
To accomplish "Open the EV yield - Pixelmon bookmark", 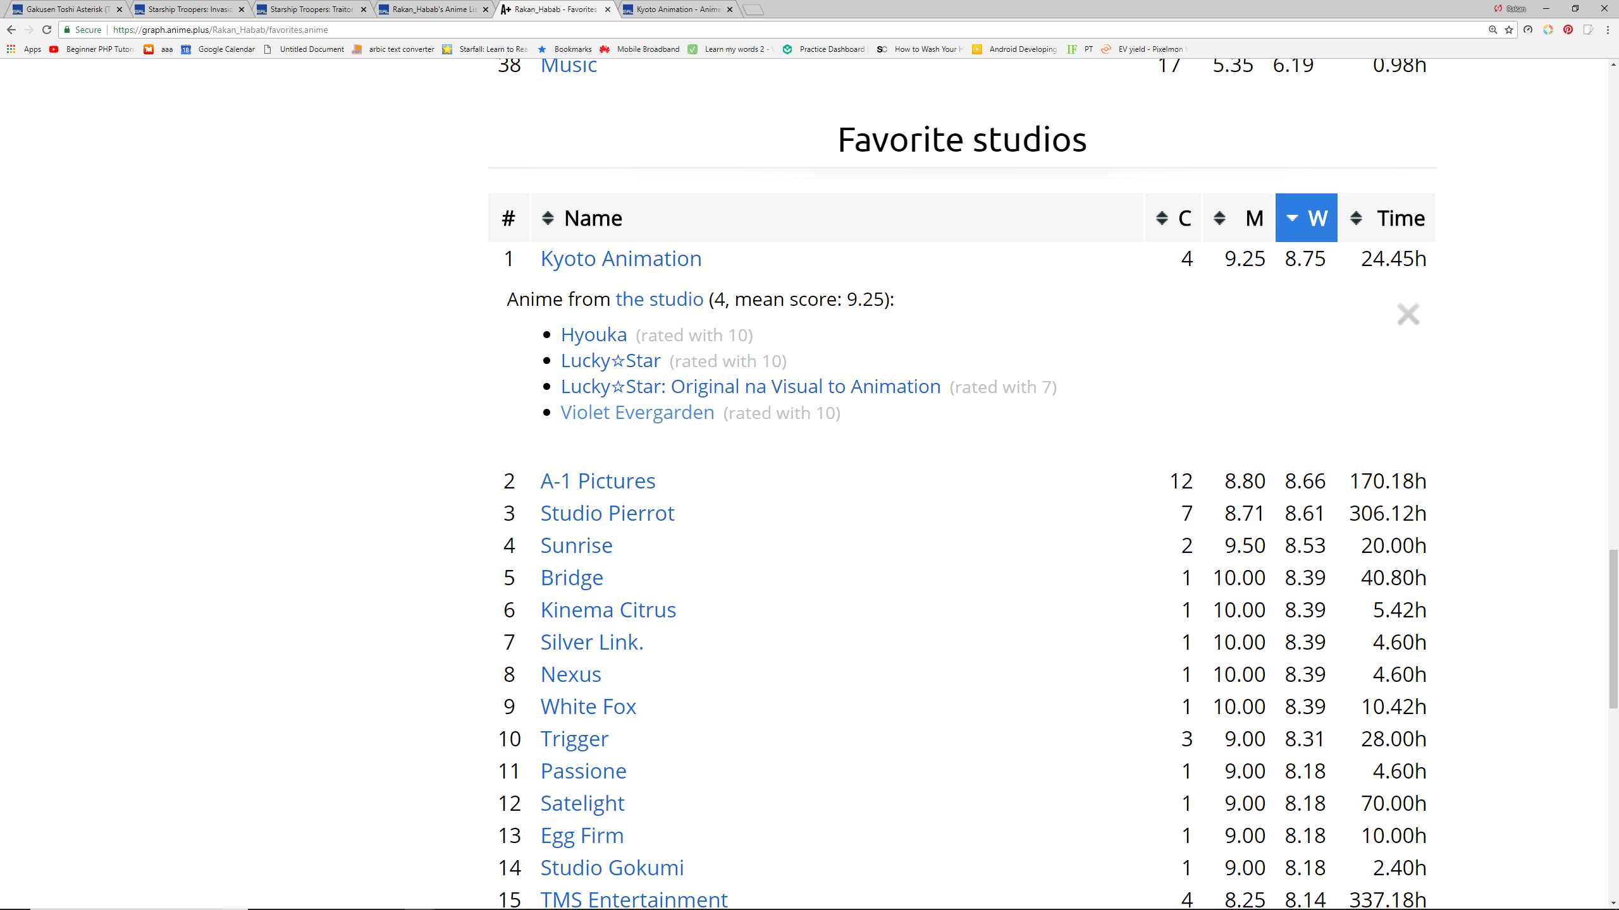I will [x=1143, y=49].
